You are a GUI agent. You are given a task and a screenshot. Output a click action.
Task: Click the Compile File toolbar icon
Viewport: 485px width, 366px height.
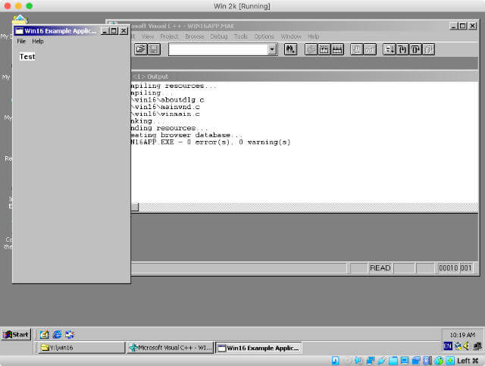pyautogui.click(x=311, y=49)
